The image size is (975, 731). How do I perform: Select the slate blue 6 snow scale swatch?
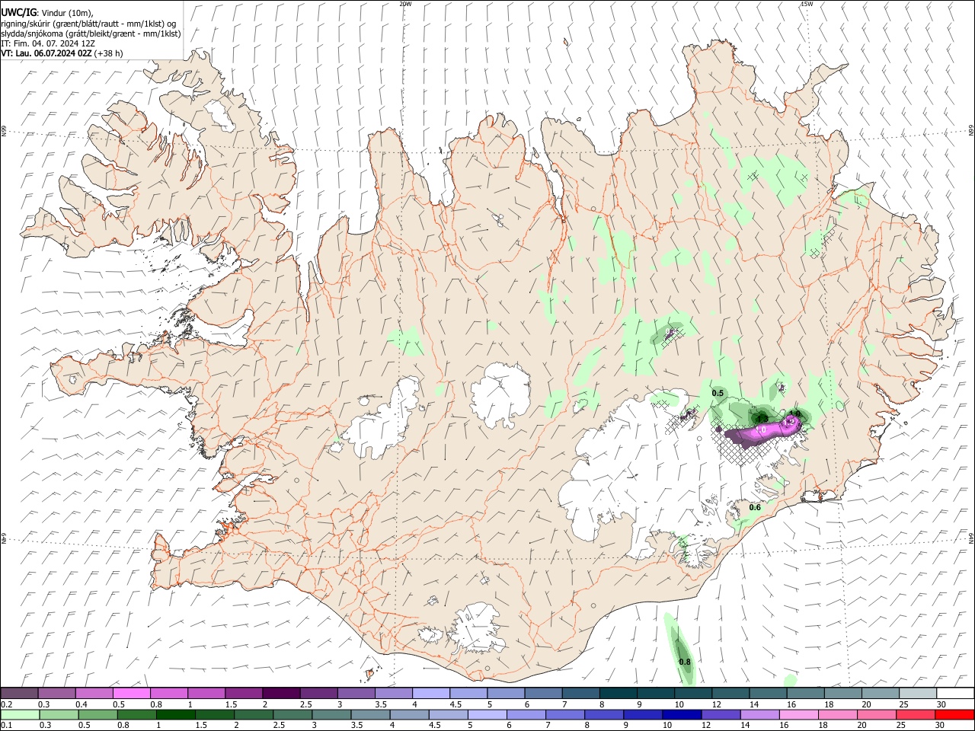pyautogui.click(x=543, y=693)
